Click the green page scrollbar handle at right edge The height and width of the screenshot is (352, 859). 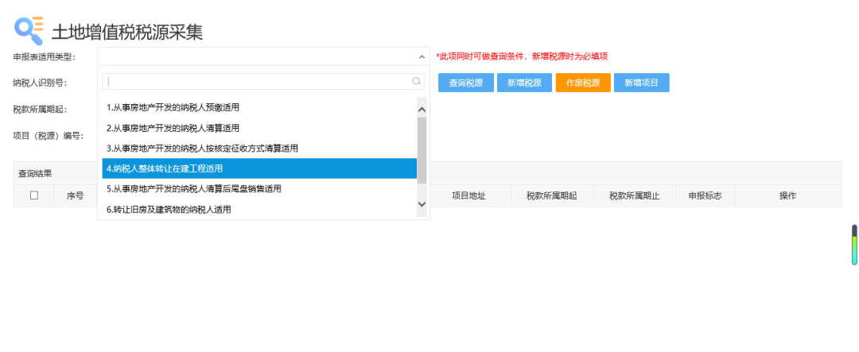854,245
